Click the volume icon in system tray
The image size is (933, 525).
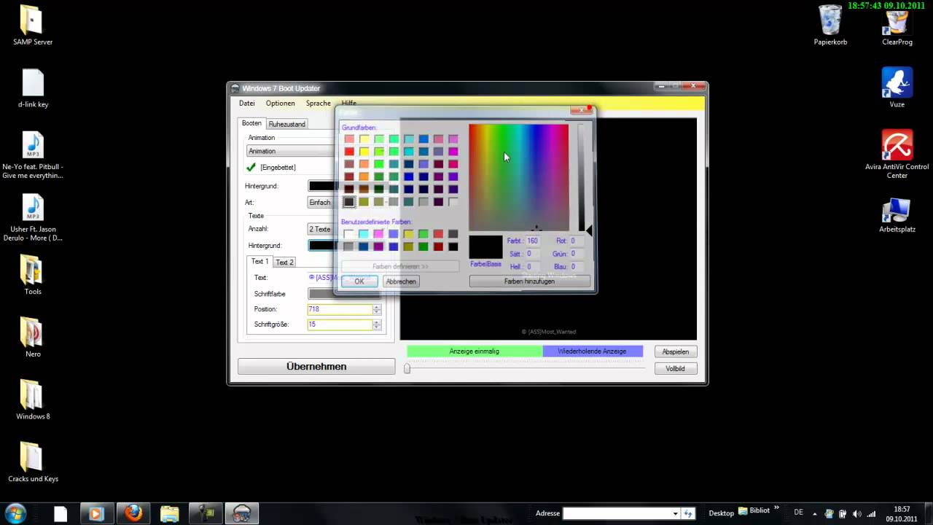point(856,514)
